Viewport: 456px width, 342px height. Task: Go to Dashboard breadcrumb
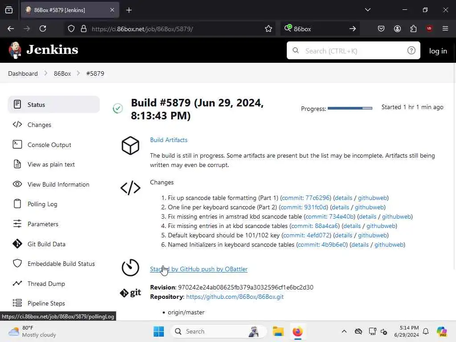tap(23, 73)
